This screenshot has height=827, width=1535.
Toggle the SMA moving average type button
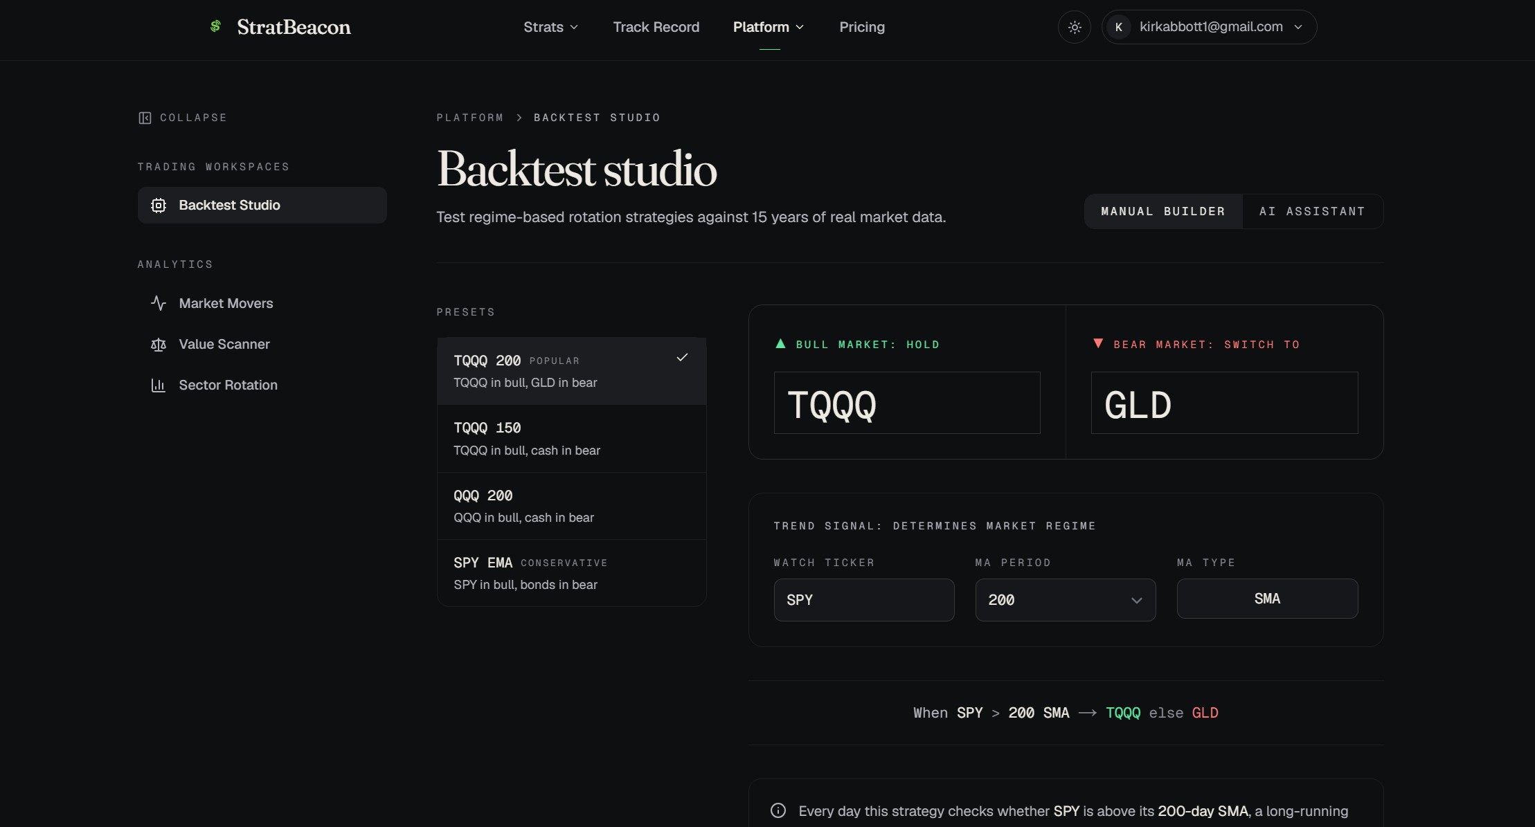point(1267,599)
